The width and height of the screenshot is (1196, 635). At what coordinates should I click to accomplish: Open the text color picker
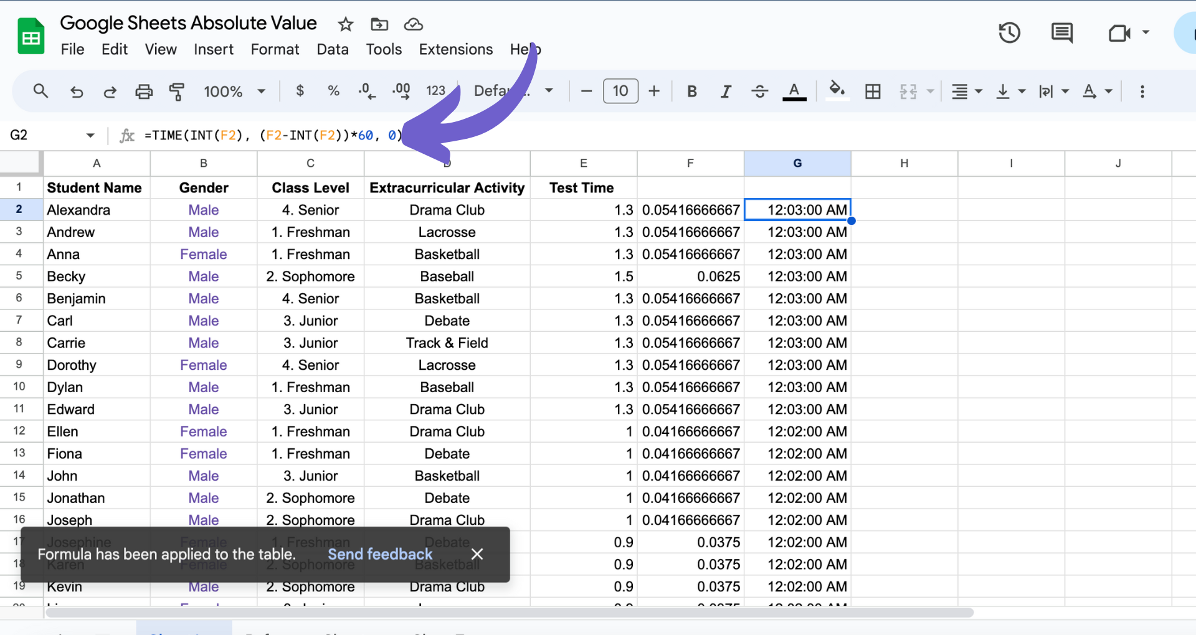click(x=794, y=91)
